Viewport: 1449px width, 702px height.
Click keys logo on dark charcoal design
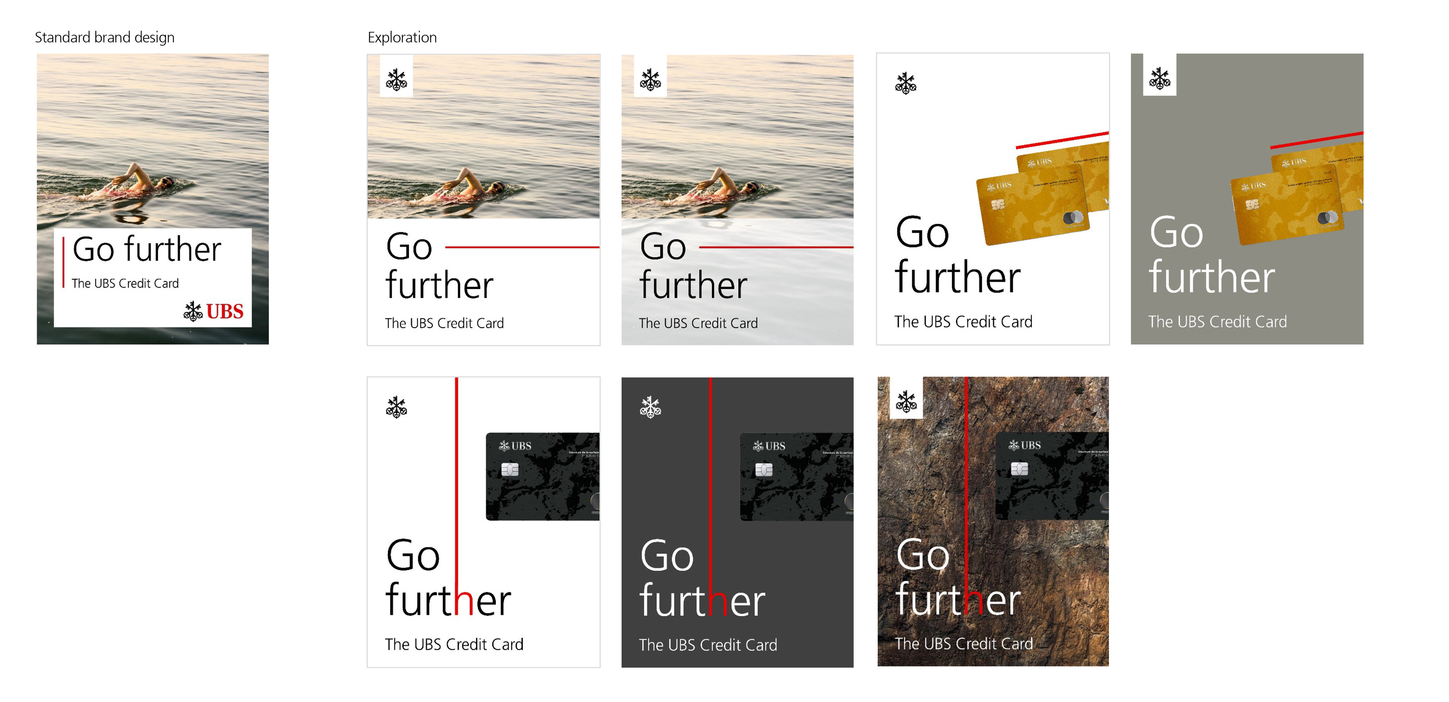coord(650,407)
